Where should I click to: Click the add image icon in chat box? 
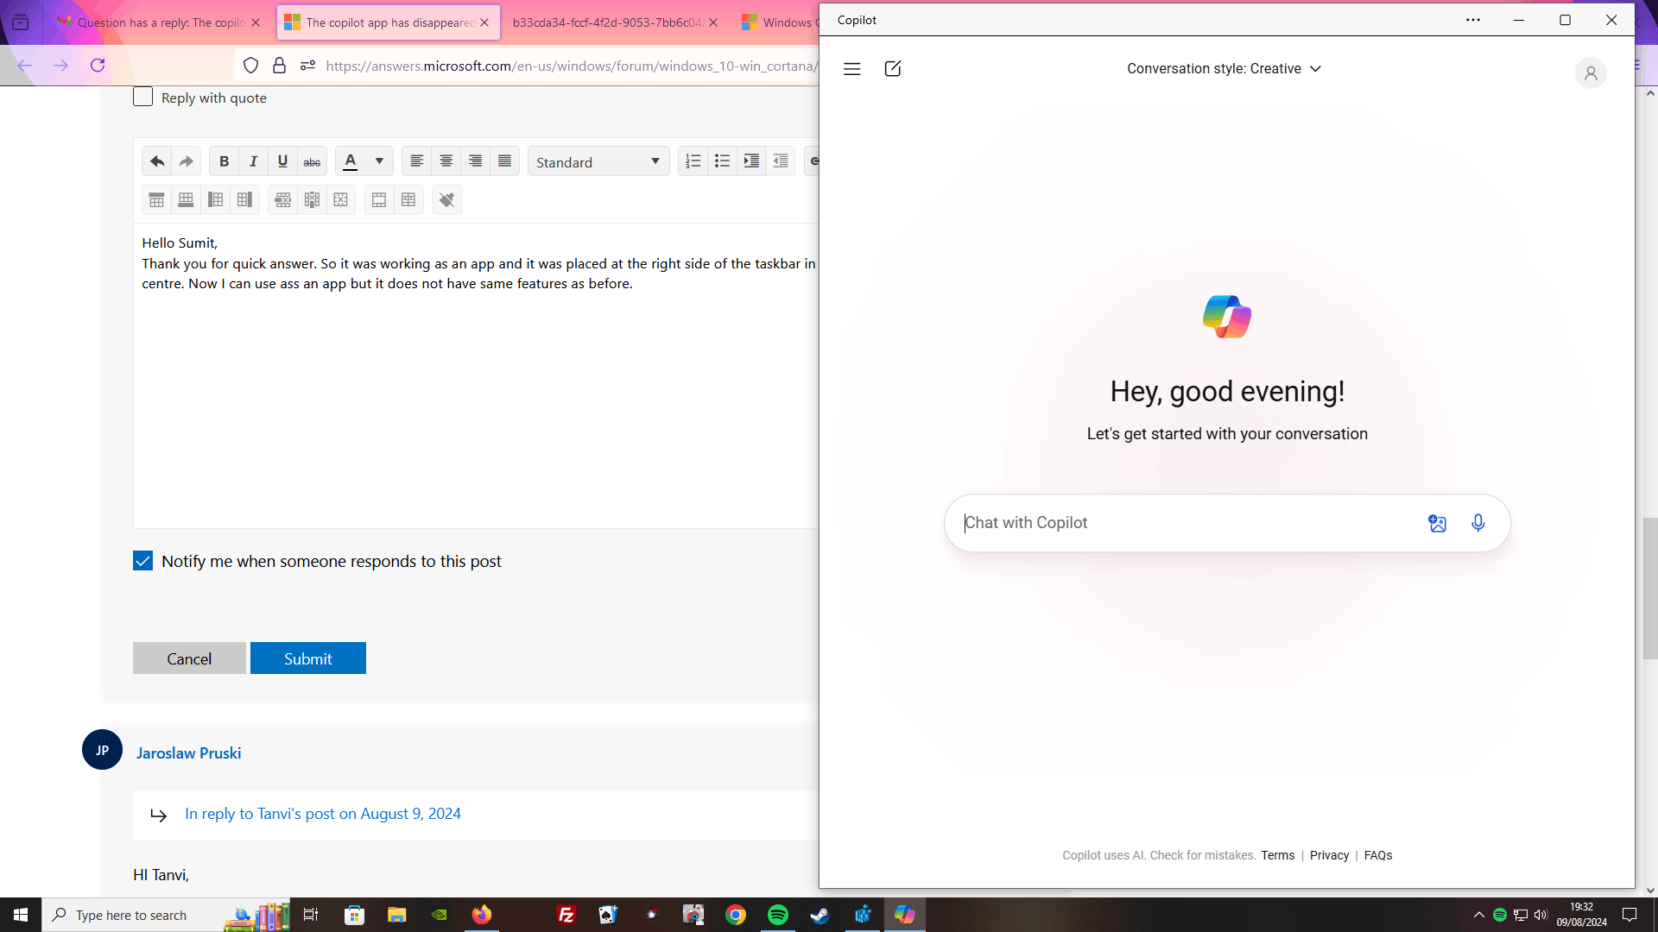point(1437,523)
